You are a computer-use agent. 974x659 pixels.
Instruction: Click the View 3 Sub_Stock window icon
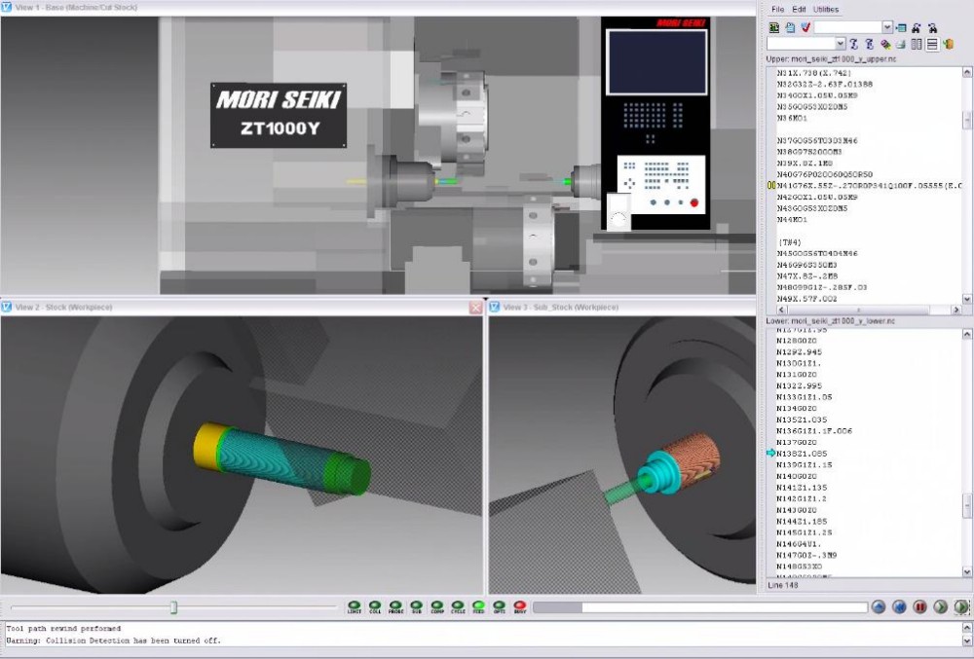(495, 307)
